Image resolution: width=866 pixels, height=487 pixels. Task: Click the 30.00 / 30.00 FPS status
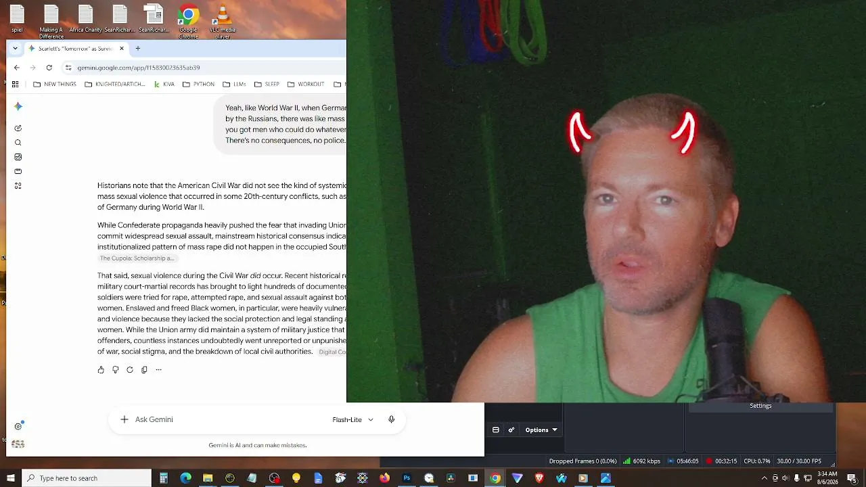point(800,461)
